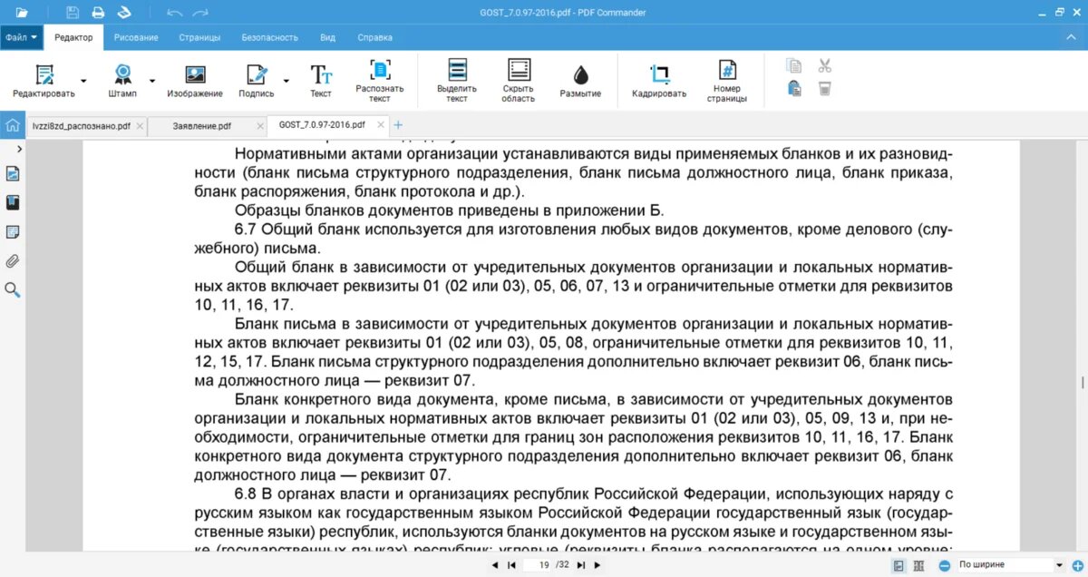Select the Текст tool
Viewport: 1088px width, 577px height.
pos(321,80)
